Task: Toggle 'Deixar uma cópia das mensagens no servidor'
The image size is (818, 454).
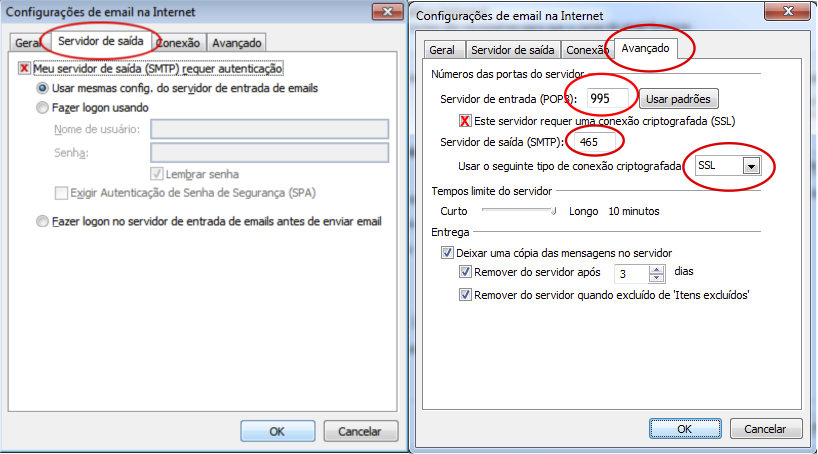Action: [446, 253]
